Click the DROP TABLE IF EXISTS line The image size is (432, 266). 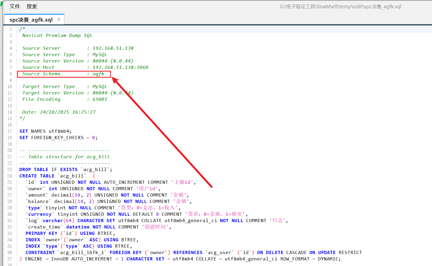click(66, 169)
